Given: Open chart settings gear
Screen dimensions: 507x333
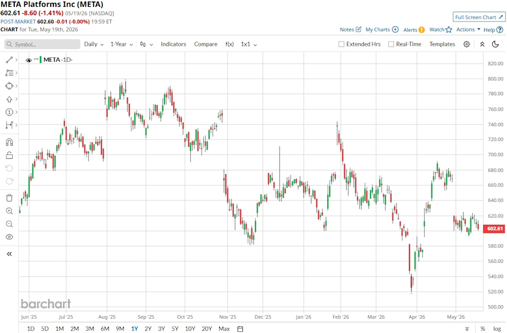Looking at the screenshot, I should tap(466, 44).
